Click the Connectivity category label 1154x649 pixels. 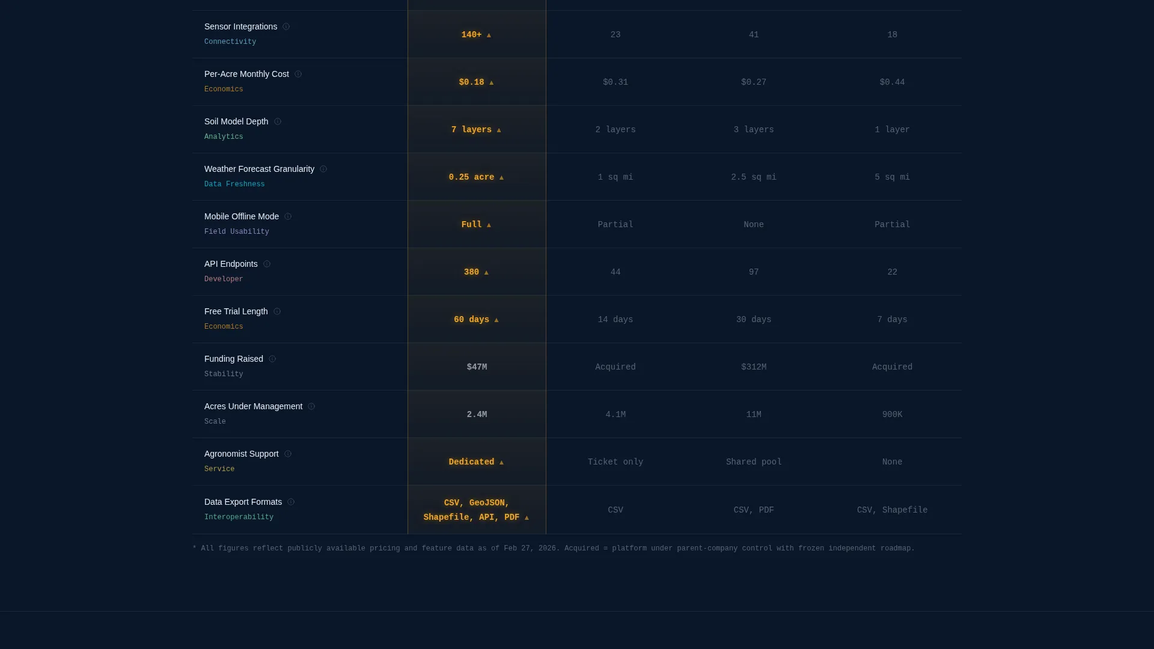[230, 41]
